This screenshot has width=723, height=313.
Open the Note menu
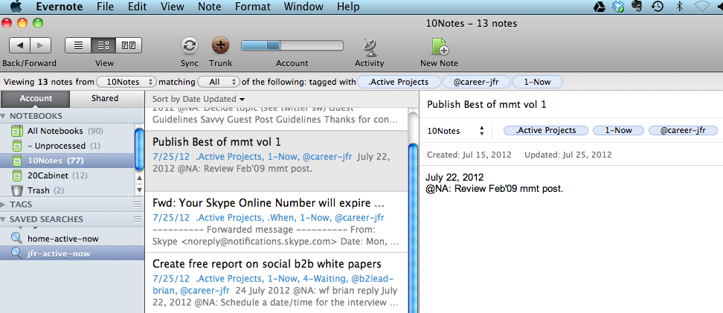point(209,7)
